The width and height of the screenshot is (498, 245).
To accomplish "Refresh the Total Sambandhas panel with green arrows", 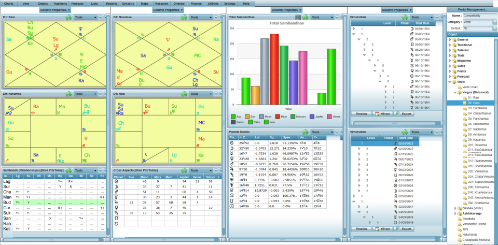I will pos(305,17).
